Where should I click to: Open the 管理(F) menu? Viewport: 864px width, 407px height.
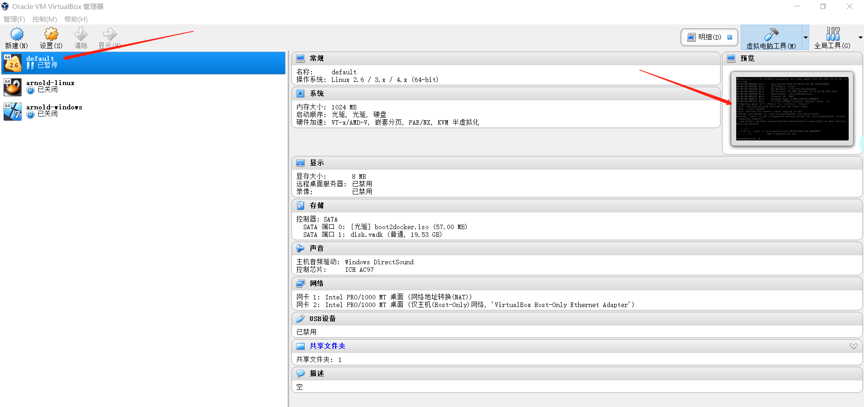[x=14, y=19]
